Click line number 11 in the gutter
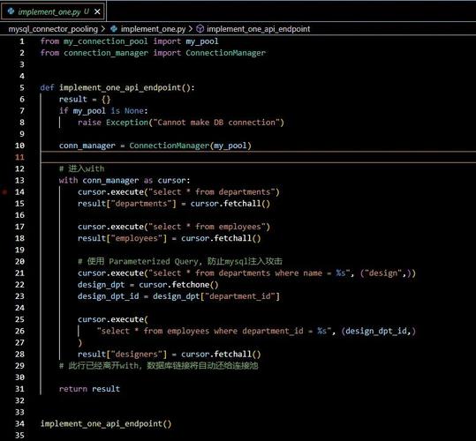The width and height of the screenshot is (476, 441). [19, 157]
